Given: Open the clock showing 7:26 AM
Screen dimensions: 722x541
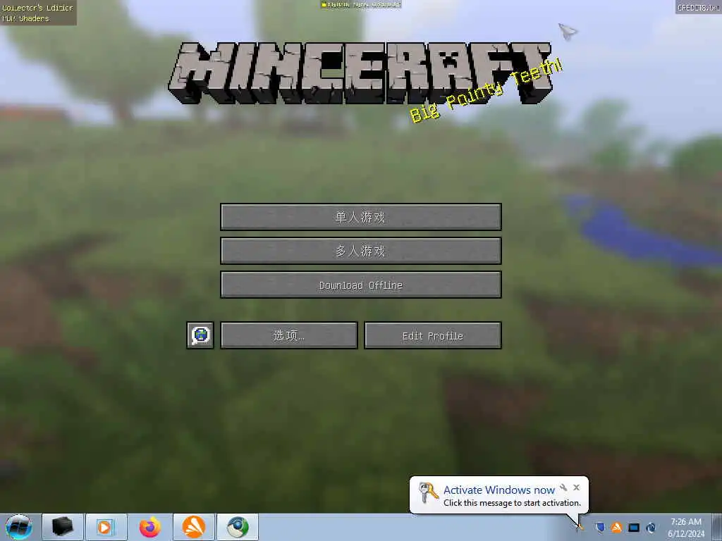Looking at the screenshot, I should 686,527.
